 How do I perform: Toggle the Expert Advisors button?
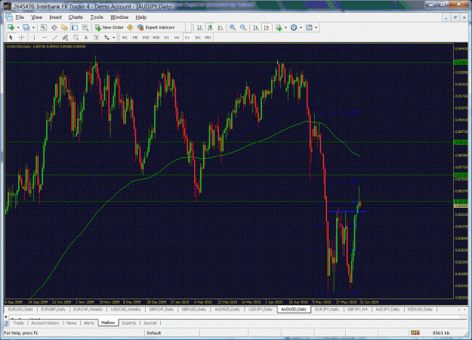click(156, 27)
